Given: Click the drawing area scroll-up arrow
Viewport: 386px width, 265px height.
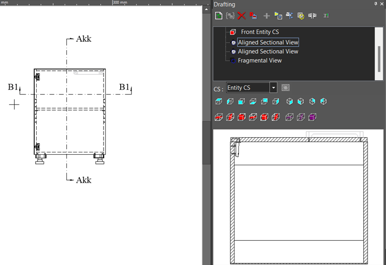Looking at the screenshot, I should click(206, 9).
